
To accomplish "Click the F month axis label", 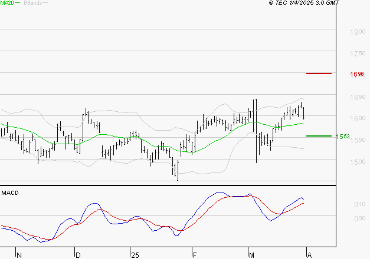I will (195, 255).
